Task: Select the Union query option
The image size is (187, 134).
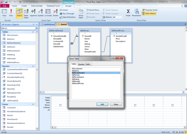Action: click(x=64, y=10)
